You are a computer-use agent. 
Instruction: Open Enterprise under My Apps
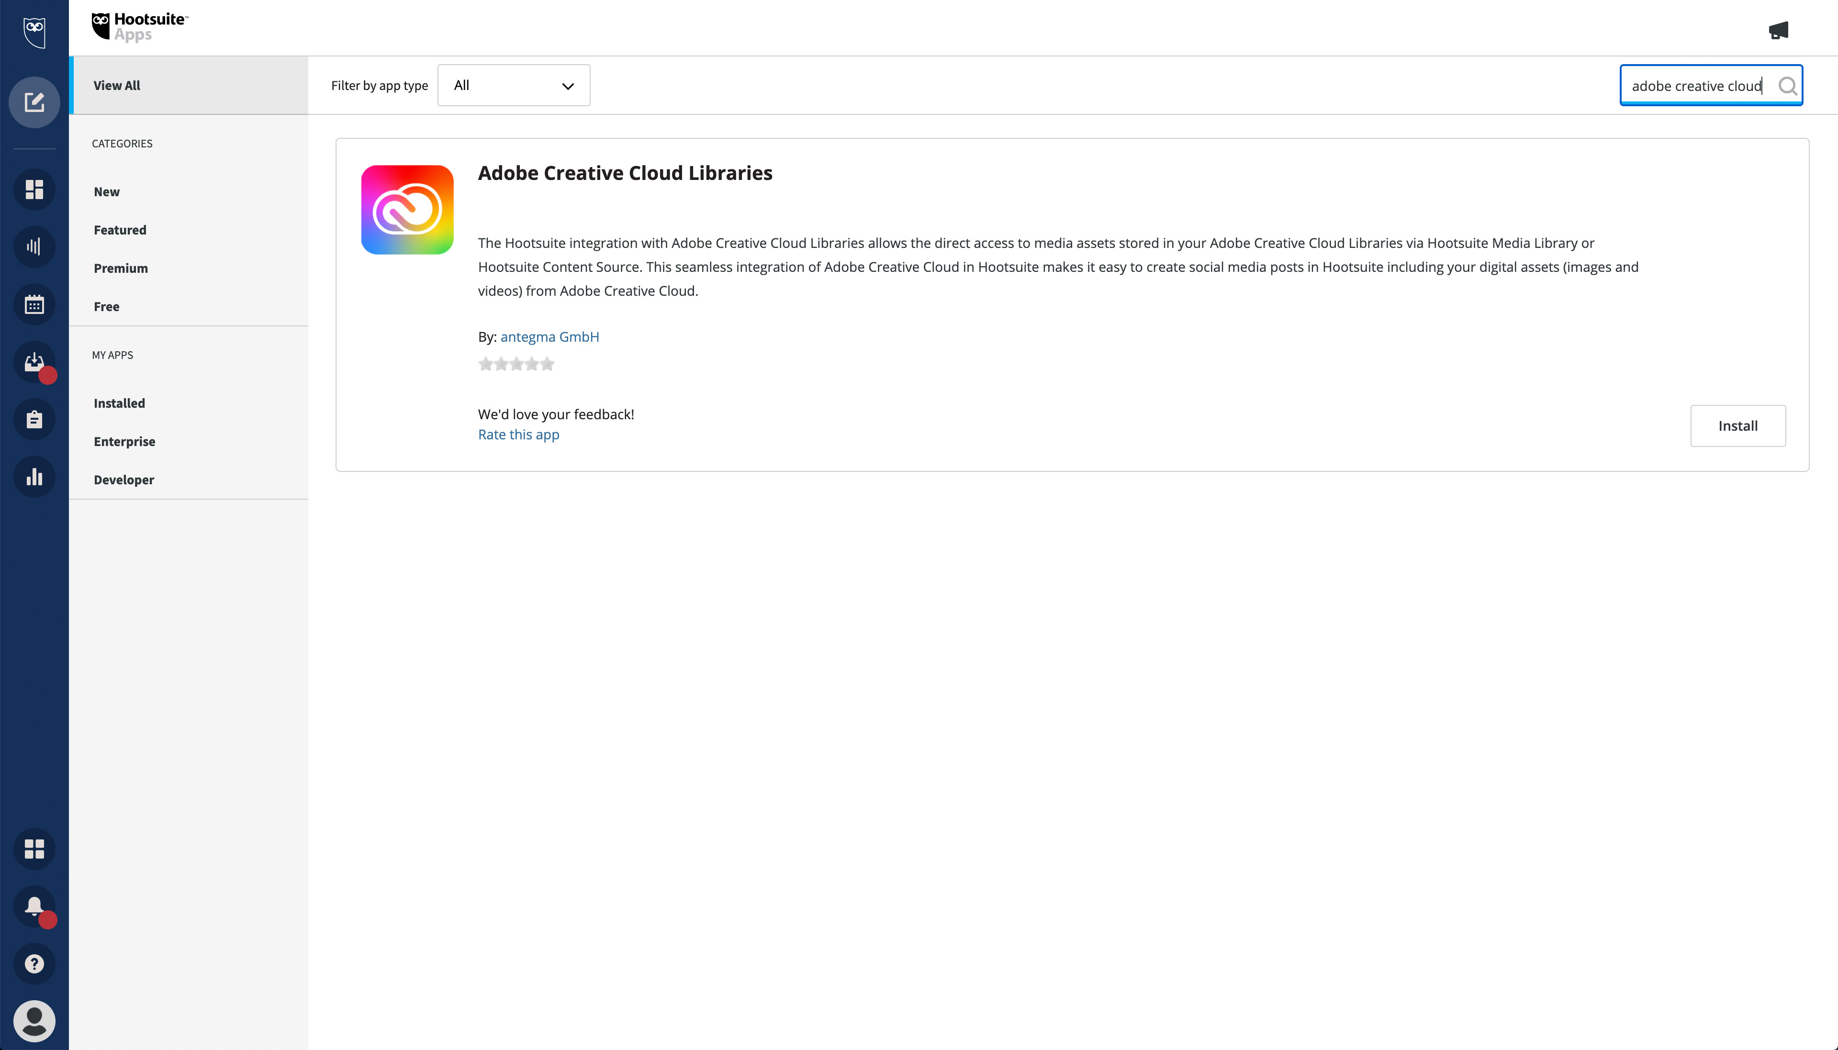click(x=124, y=441)
